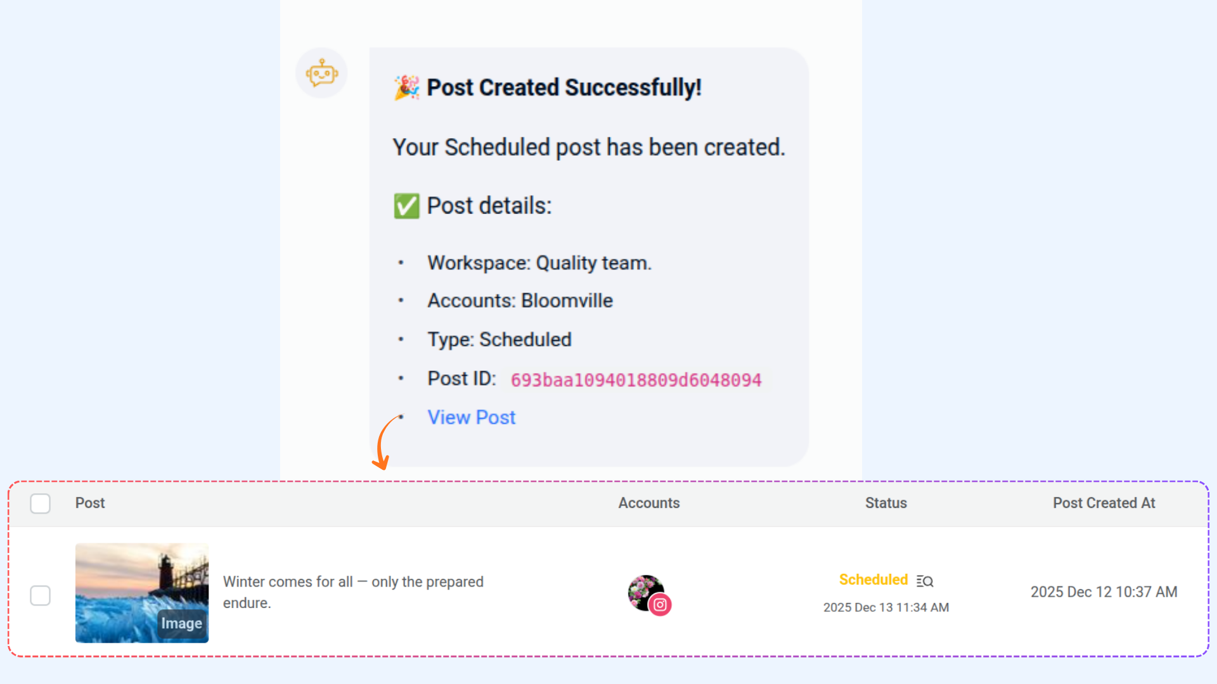This screenshot has width=1217, height=684.
Task: Click the Bloomville account profile picture
Action: pos(645,592)
